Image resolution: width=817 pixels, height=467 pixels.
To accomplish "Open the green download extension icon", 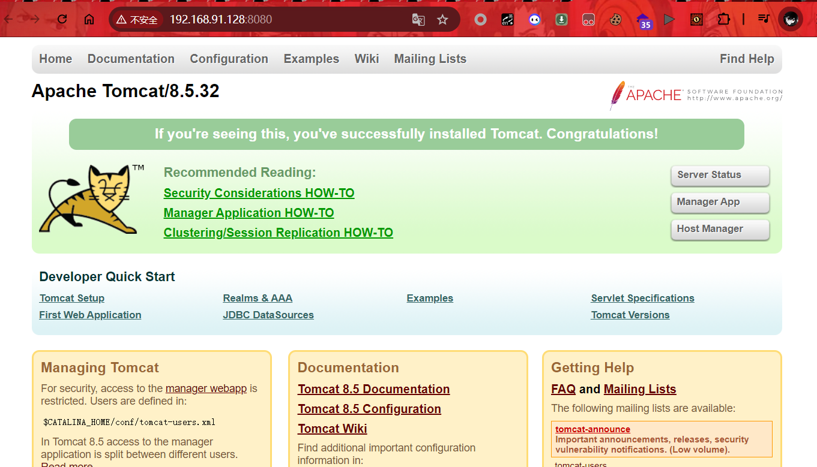I will pos(561,20).
